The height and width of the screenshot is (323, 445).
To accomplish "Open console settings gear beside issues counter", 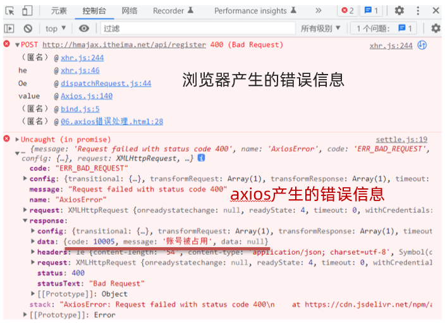I will pos(436,28).
